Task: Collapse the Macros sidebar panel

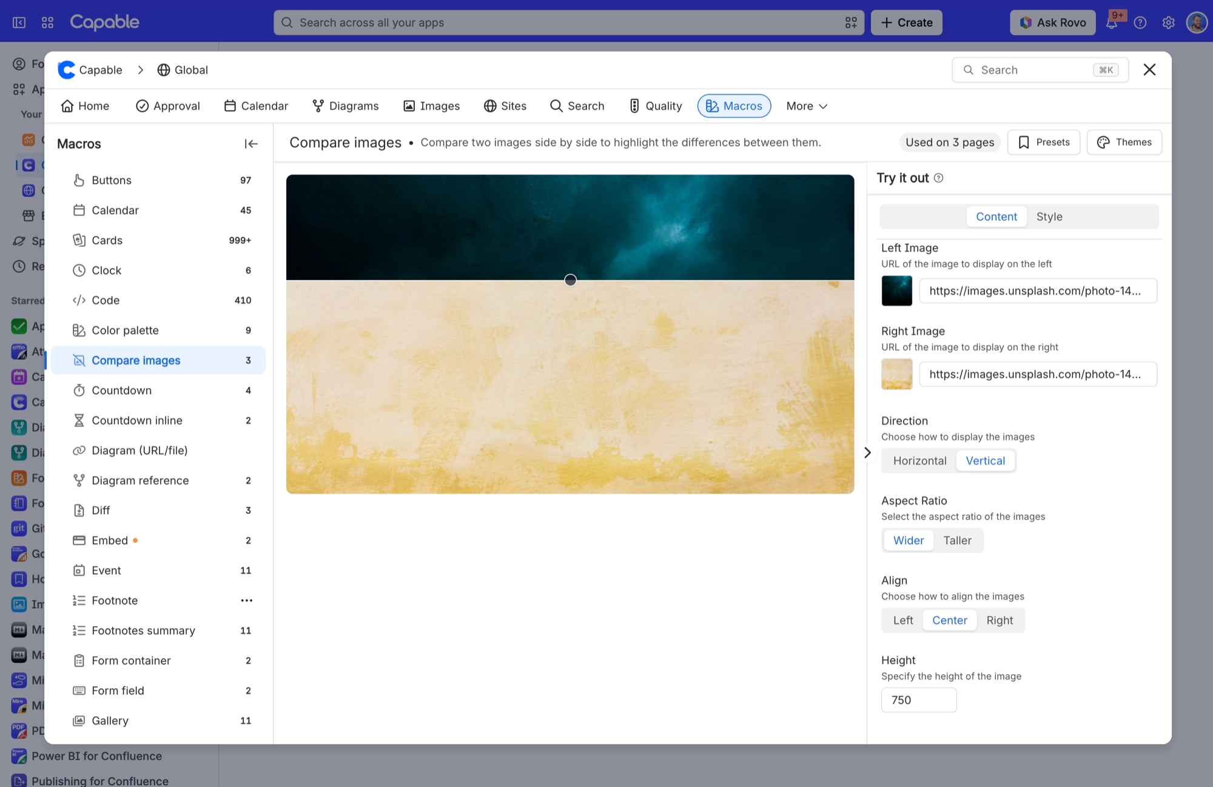Action: [x=251, y=144]
